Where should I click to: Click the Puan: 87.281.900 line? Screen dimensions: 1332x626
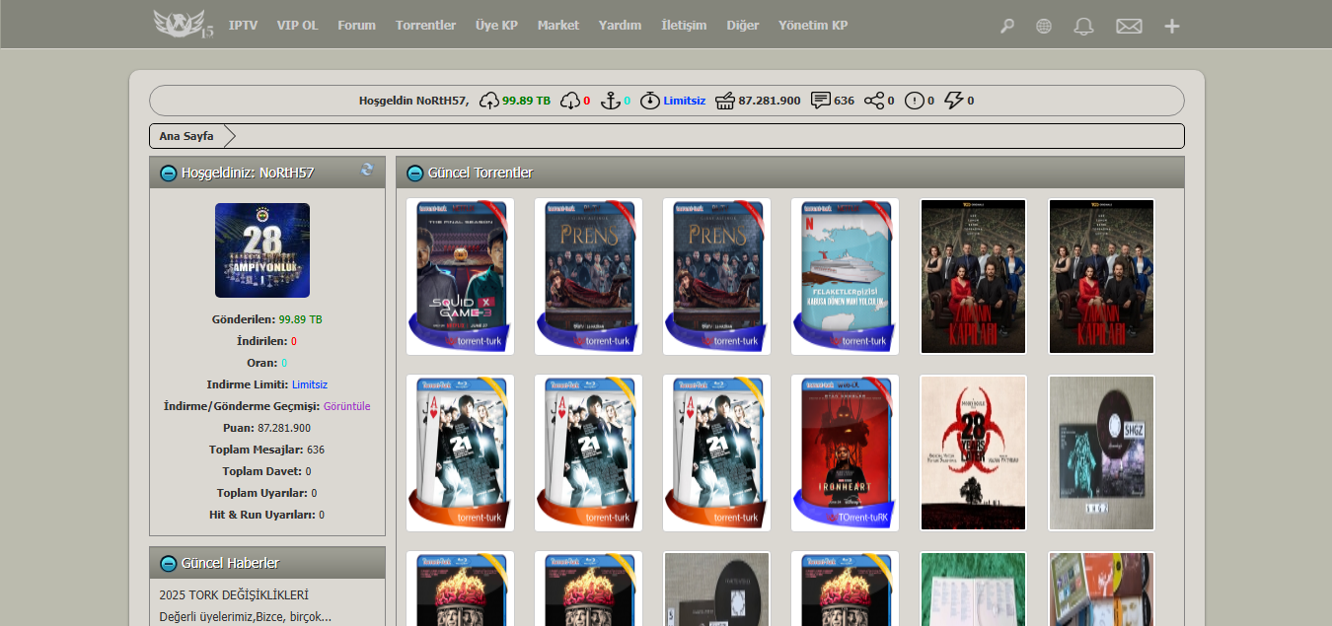[x=267, y=428]
